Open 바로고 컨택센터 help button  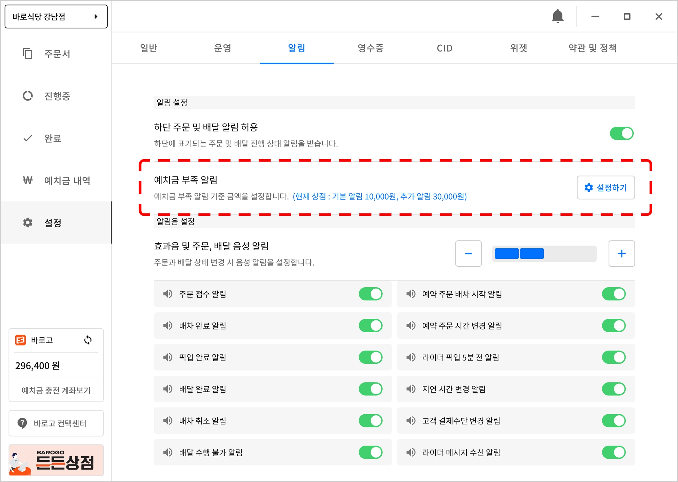56,423
